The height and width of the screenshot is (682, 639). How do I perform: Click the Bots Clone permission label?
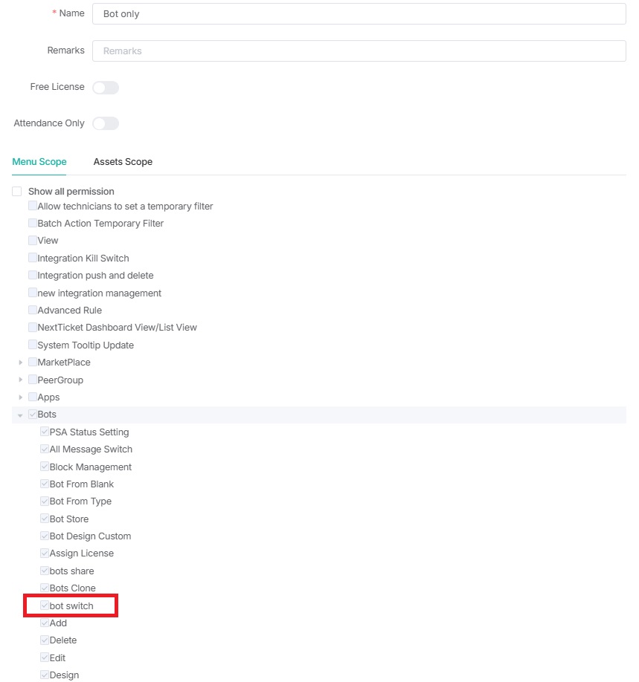[x=72, y=588]
